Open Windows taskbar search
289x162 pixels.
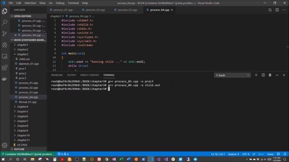[10, 159]
